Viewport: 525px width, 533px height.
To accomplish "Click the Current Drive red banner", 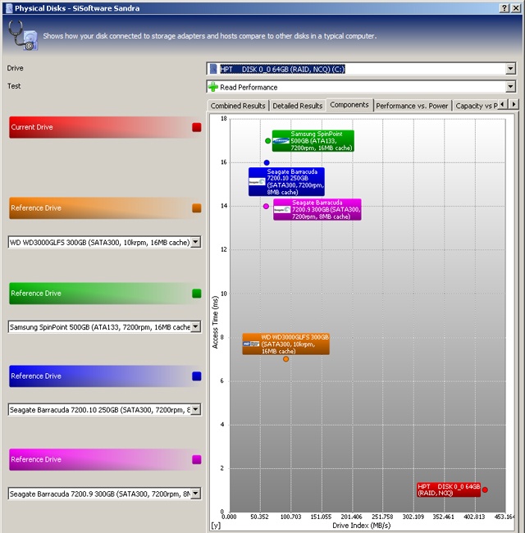I will tap(105, 127).
